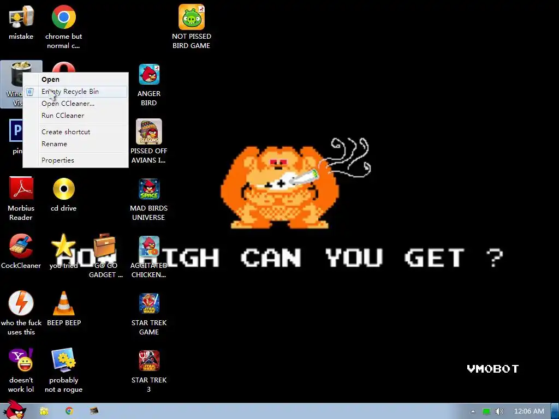
Task: Select Rename from the context menu
Action: (x=75, y=144)
